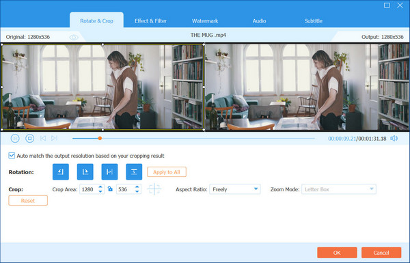Expand the Zoom Mode dropdown
Viewport: 410px width, 263px height.
(x=339, y=189)
